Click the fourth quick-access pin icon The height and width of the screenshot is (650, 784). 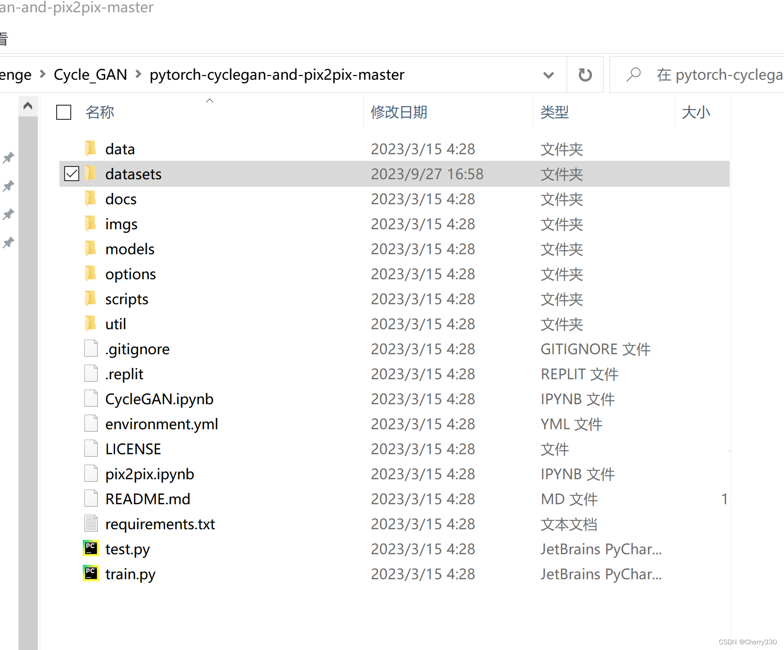pyautogui.click(x=8, y=242)
